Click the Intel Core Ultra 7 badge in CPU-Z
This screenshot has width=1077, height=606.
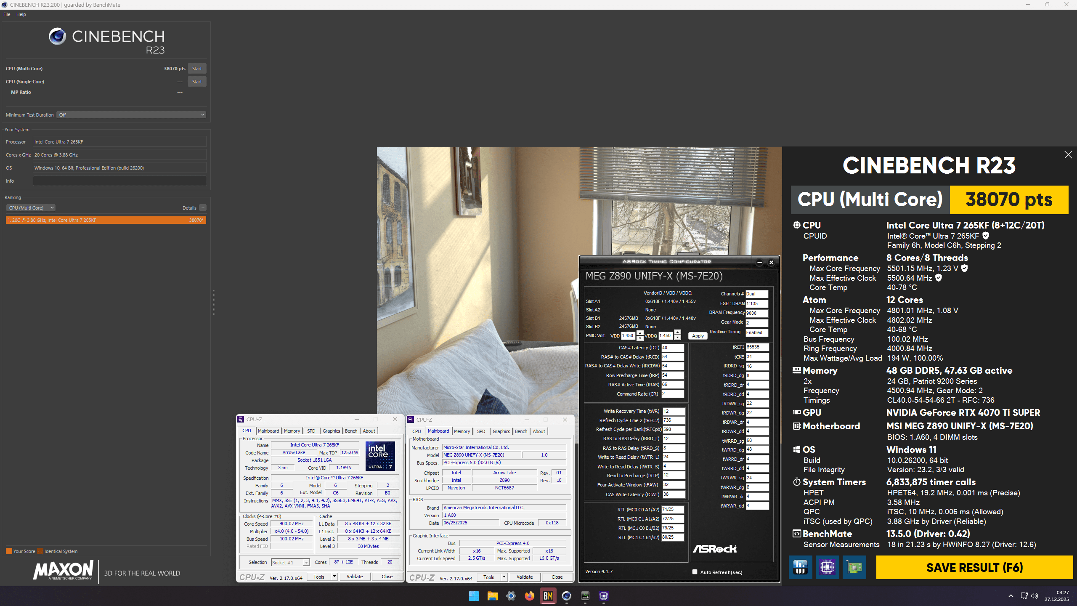[379, 456]
